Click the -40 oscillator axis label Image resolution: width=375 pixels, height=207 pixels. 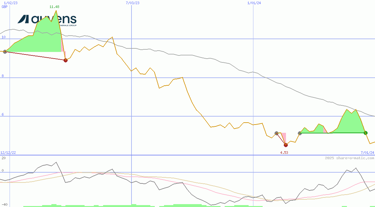tap(4, 205)
